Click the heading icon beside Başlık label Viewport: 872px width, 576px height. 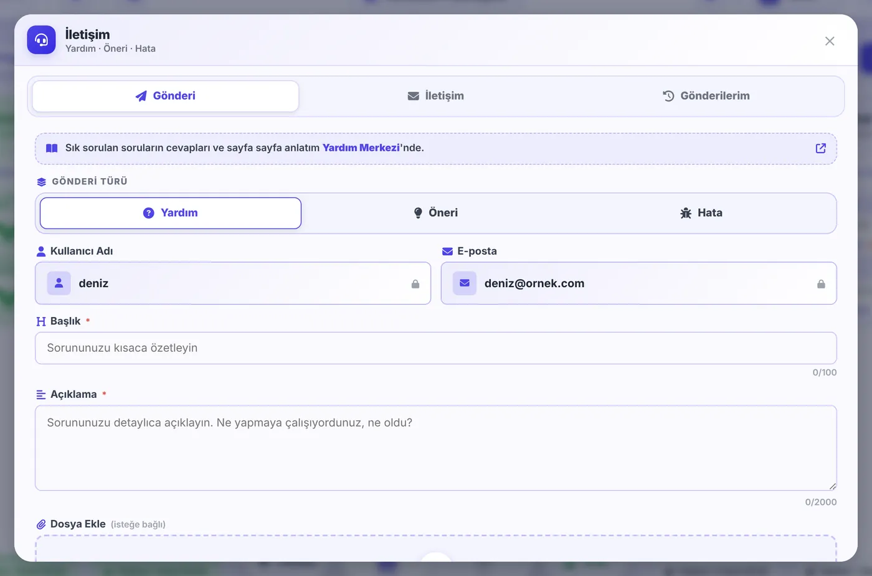click(41, 321)
